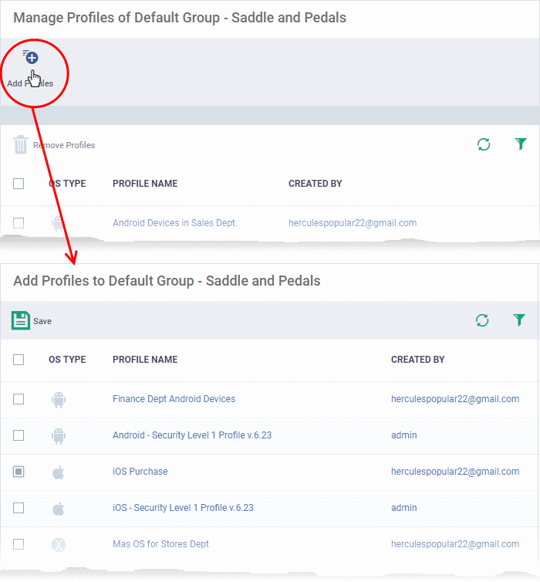This screenshot has height=582, width=540.
Task: Check Android Security Level 1 Profile box
Action: 19,435
